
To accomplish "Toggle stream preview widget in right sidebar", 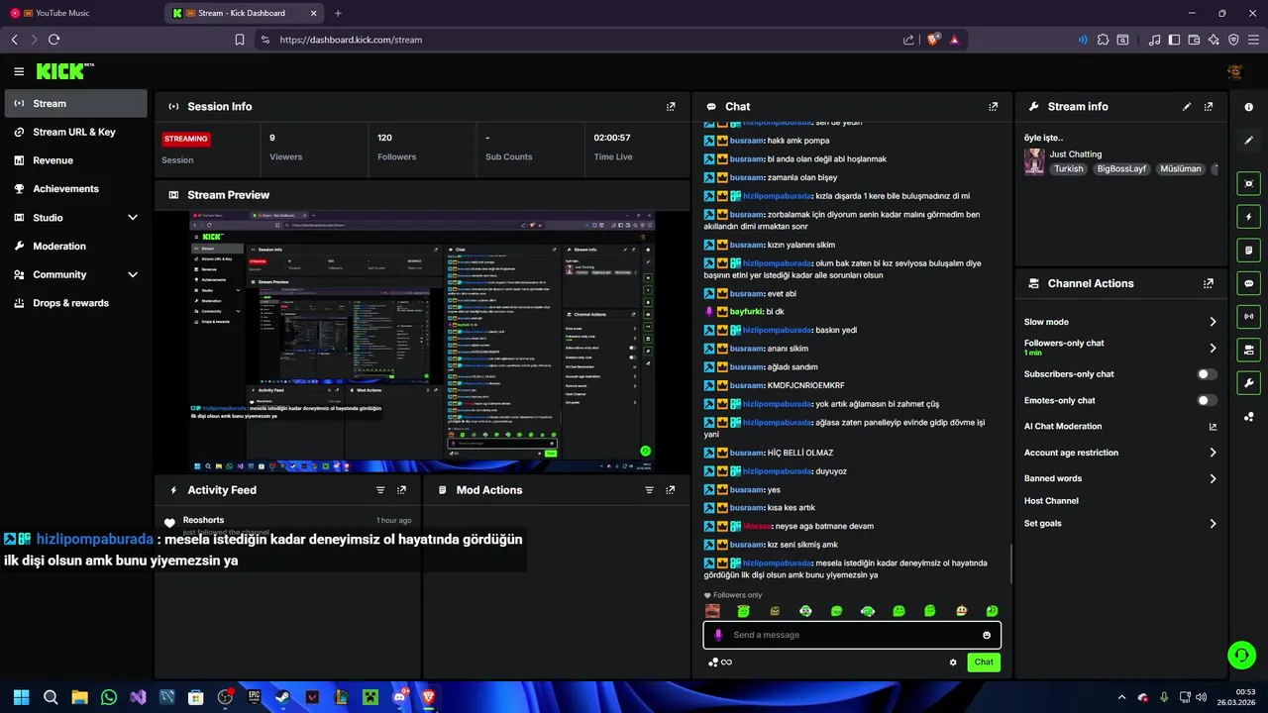I will [x=1248, y=183].
